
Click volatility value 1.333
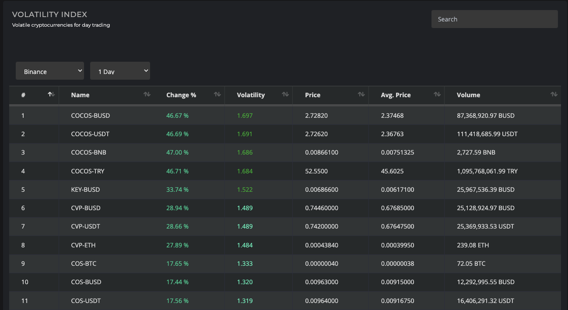(245, 264)
